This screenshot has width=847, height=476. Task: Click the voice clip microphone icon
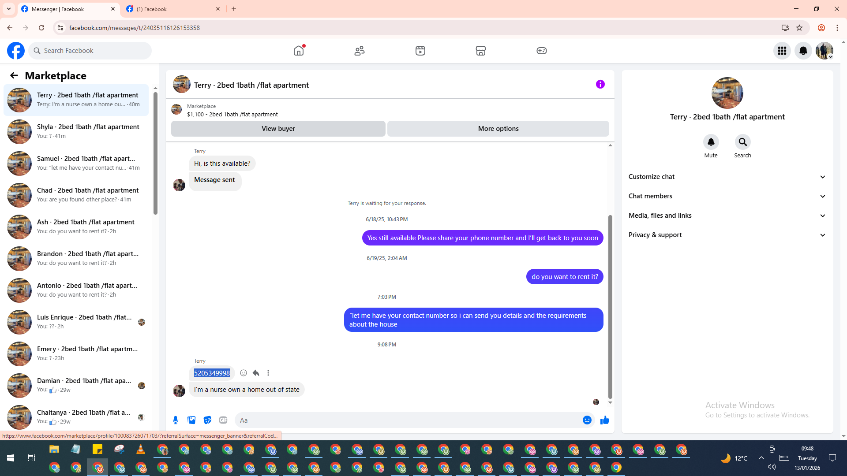pyautogui.click(x=176, y=420)
